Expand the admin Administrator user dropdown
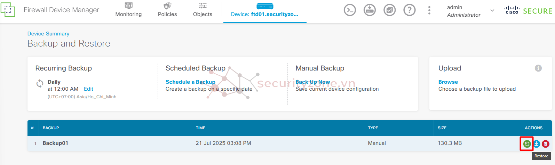 [470, 11]
